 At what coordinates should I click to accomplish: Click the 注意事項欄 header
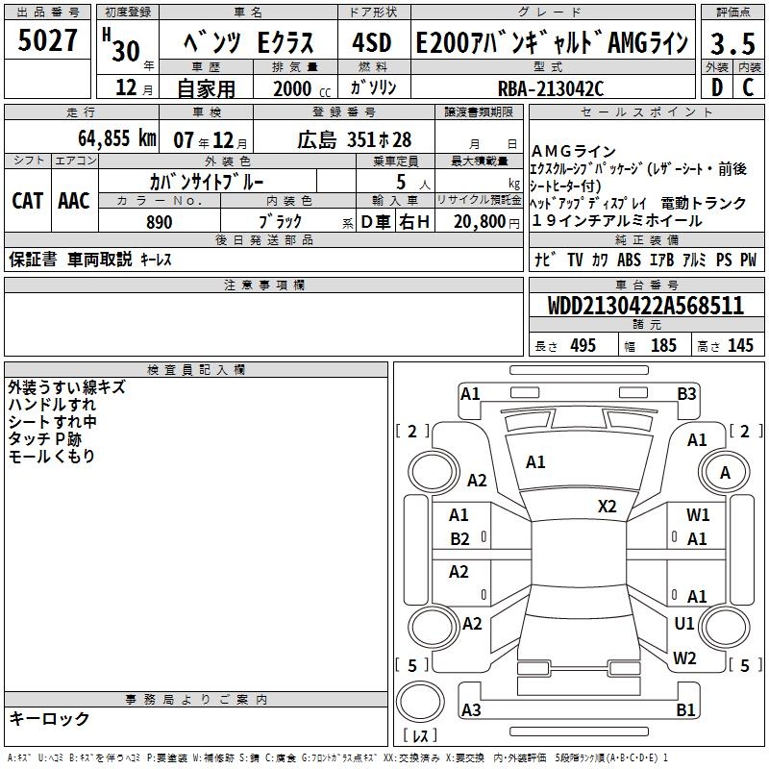pos(263,285)
